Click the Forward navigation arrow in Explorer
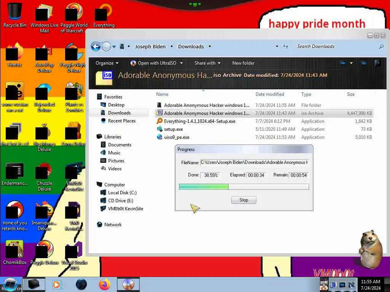Screen dimensions: 390x292 pyautogui.click(x=107, y=46)
